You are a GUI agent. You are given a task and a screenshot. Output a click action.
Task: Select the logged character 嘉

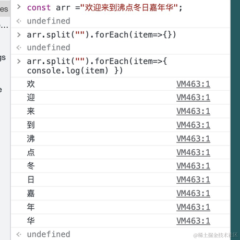(31, 193)
